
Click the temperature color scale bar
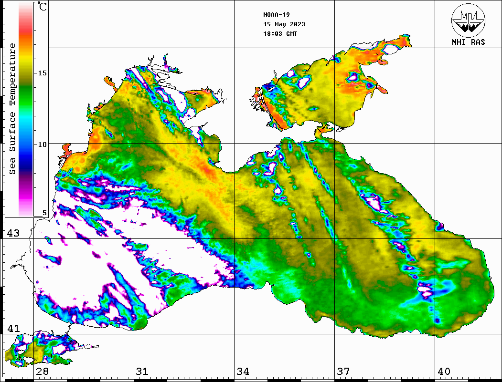coord(26,109)
